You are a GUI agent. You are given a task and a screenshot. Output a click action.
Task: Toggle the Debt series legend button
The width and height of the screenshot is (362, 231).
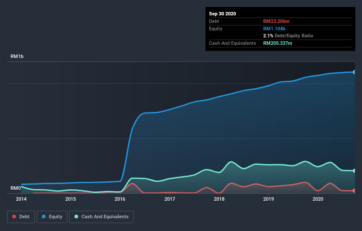(21, 217)
